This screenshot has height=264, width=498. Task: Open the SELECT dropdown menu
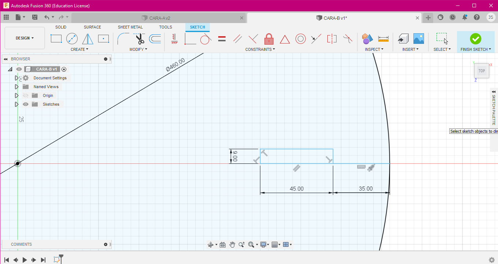pos(442,49)
